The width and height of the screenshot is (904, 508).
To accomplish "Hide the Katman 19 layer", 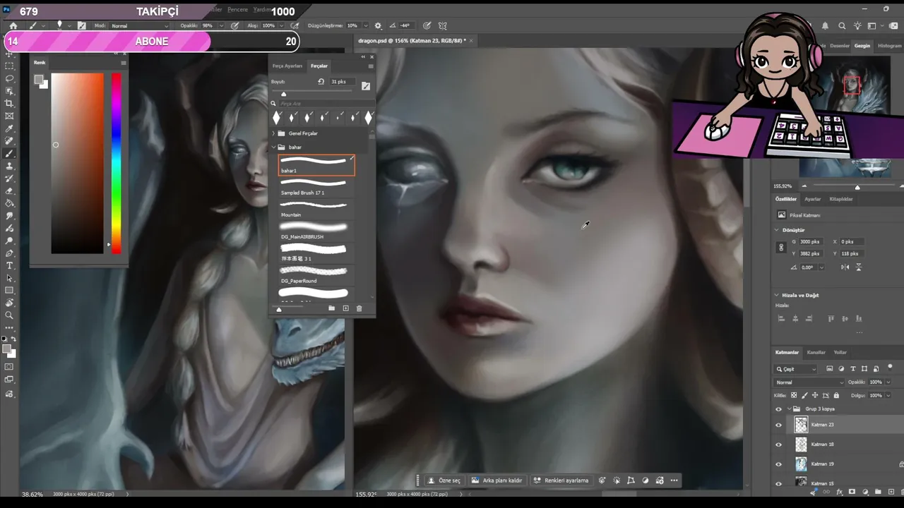I will (778, 464).
